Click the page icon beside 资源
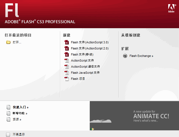 9,119
